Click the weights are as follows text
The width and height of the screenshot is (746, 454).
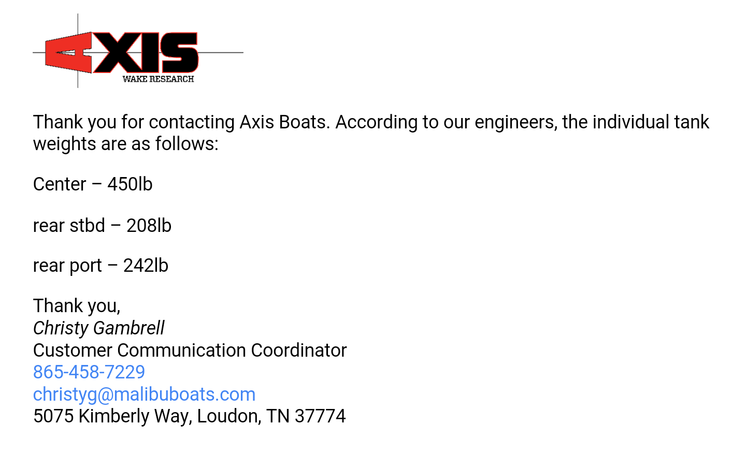[126, 144]
